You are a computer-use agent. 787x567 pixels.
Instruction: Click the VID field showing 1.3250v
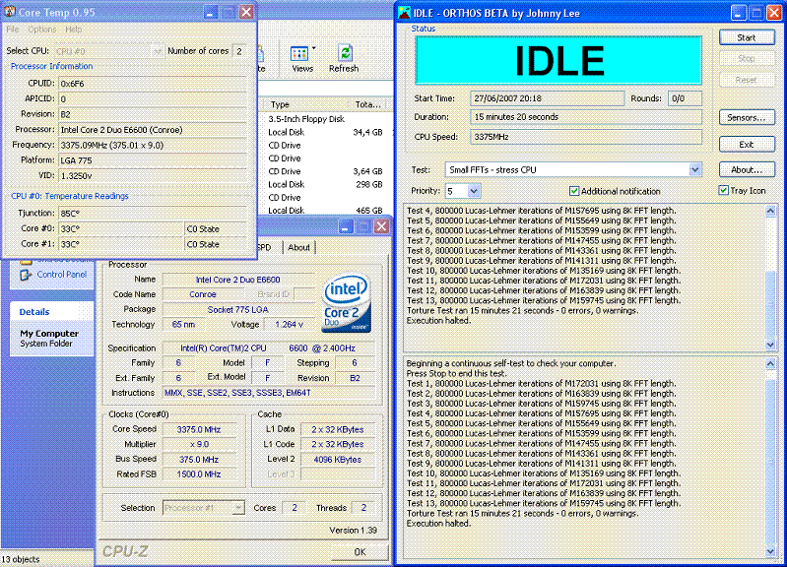153,175
